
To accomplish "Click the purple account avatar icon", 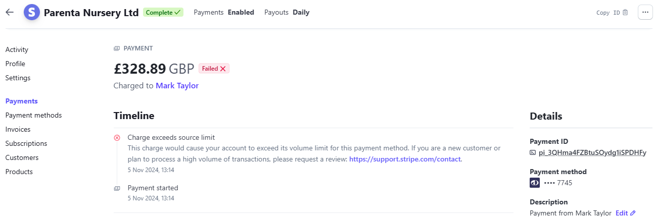I will point(32,12).
